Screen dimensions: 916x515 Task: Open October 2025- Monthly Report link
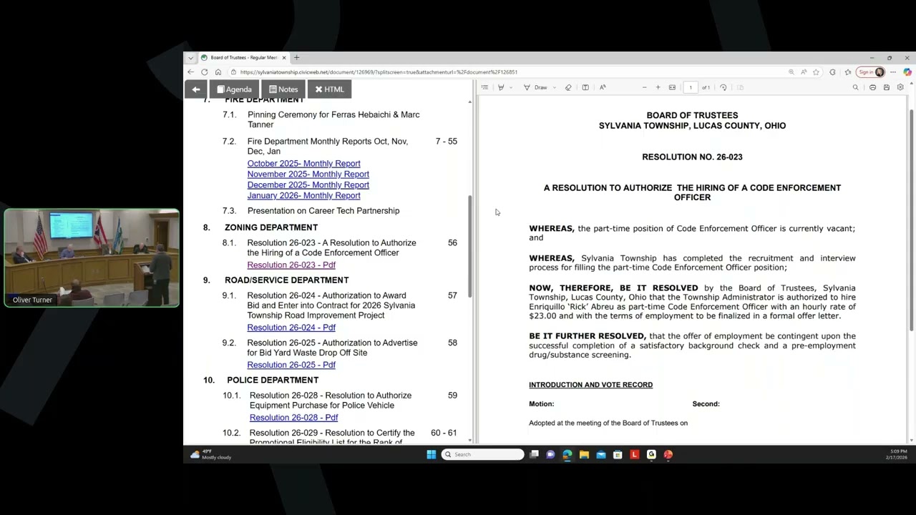coord(303,164)
